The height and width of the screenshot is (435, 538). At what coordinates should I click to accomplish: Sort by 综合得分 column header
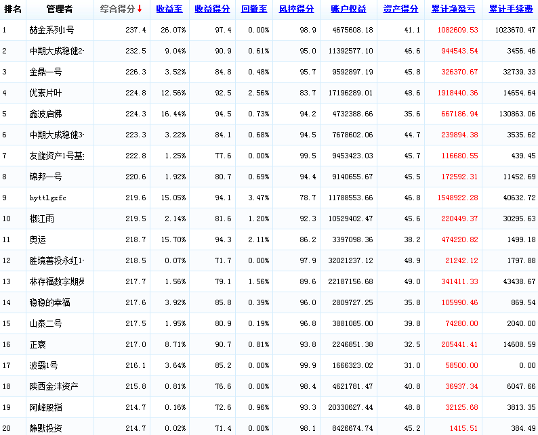coord(117,9)
